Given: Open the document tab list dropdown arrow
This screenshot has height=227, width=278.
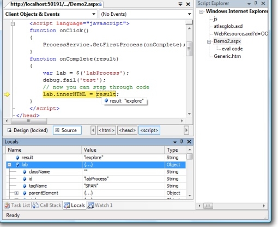Looking at the screenshot, I should pyautogui.click(x=180, y=4).
